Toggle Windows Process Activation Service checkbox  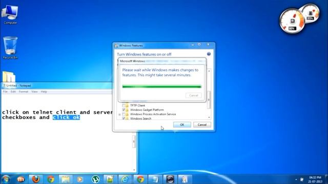click(x=124, y=114)
